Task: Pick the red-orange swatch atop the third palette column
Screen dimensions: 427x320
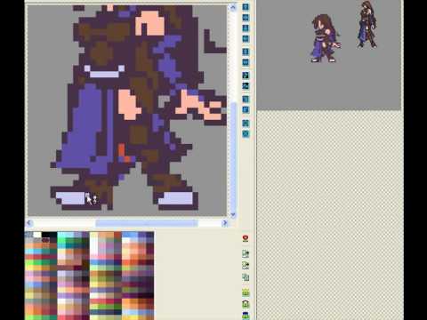Action: [117, 235]
